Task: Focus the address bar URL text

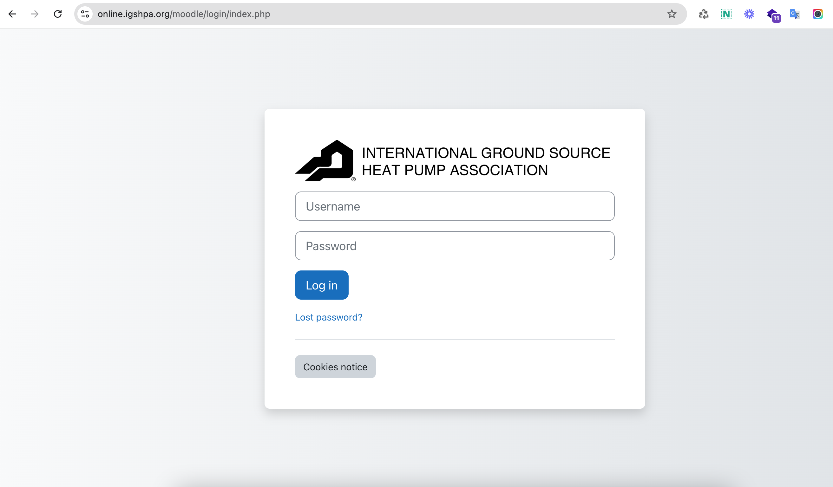Action: pyautogui.click(x=184, y=14)
